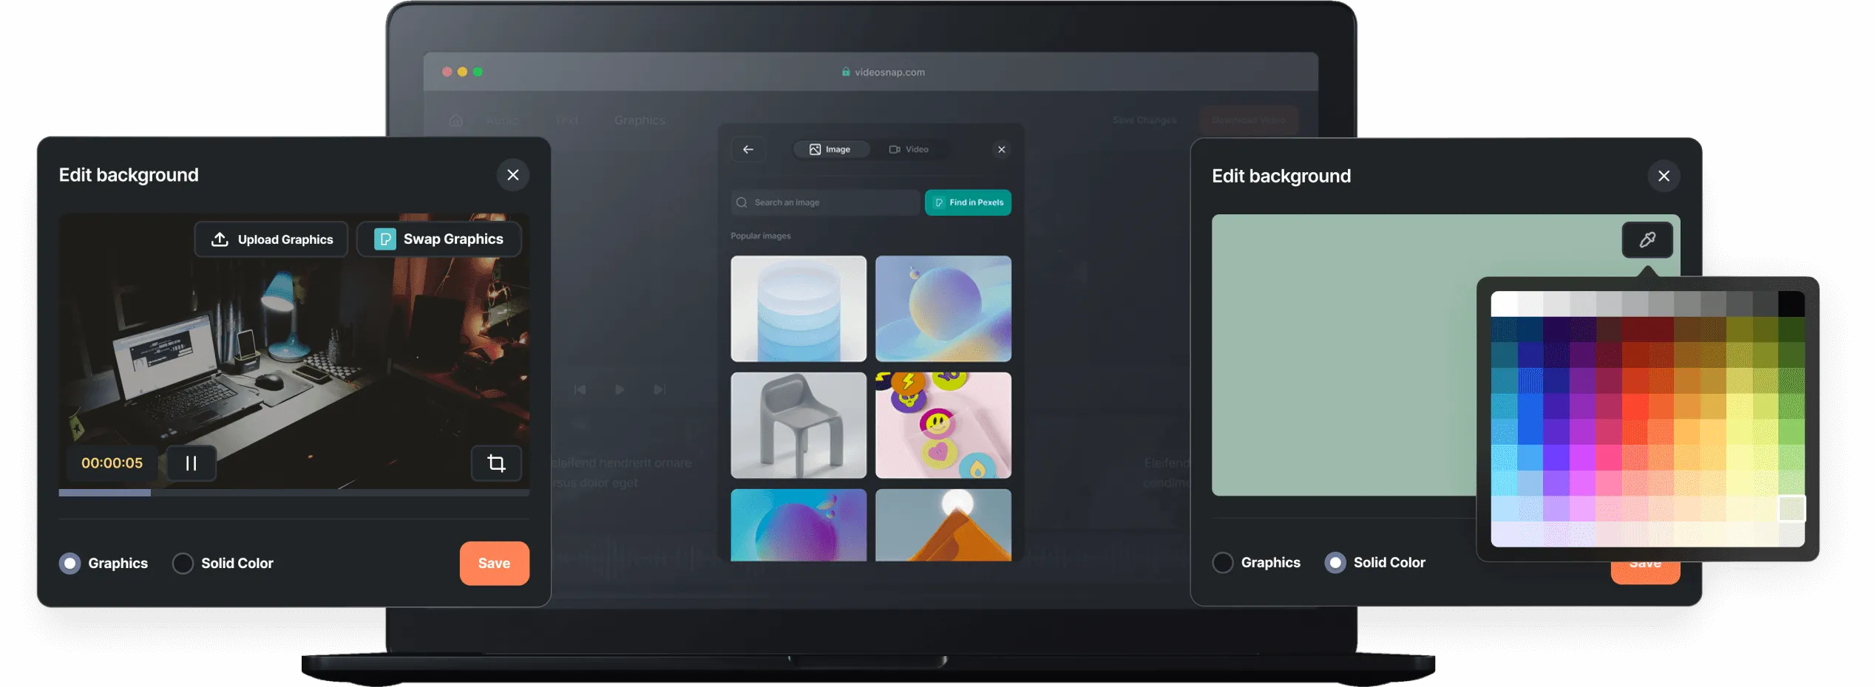The height and width of the screenshot is (687, 1875).
Task: Click the padlock icon beside videosnap.com
Action: (846, 72)
